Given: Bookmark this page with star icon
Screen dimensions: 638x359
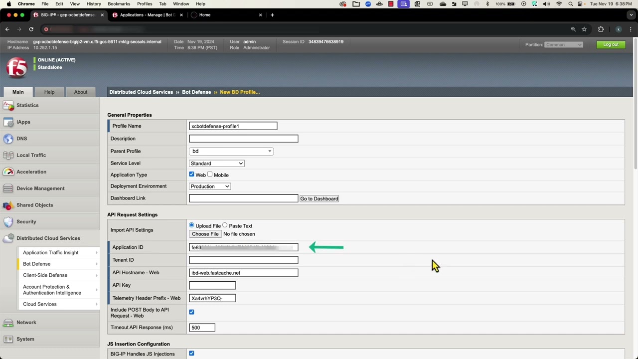Looking at the screenshot, I should [x=584, y=29].
